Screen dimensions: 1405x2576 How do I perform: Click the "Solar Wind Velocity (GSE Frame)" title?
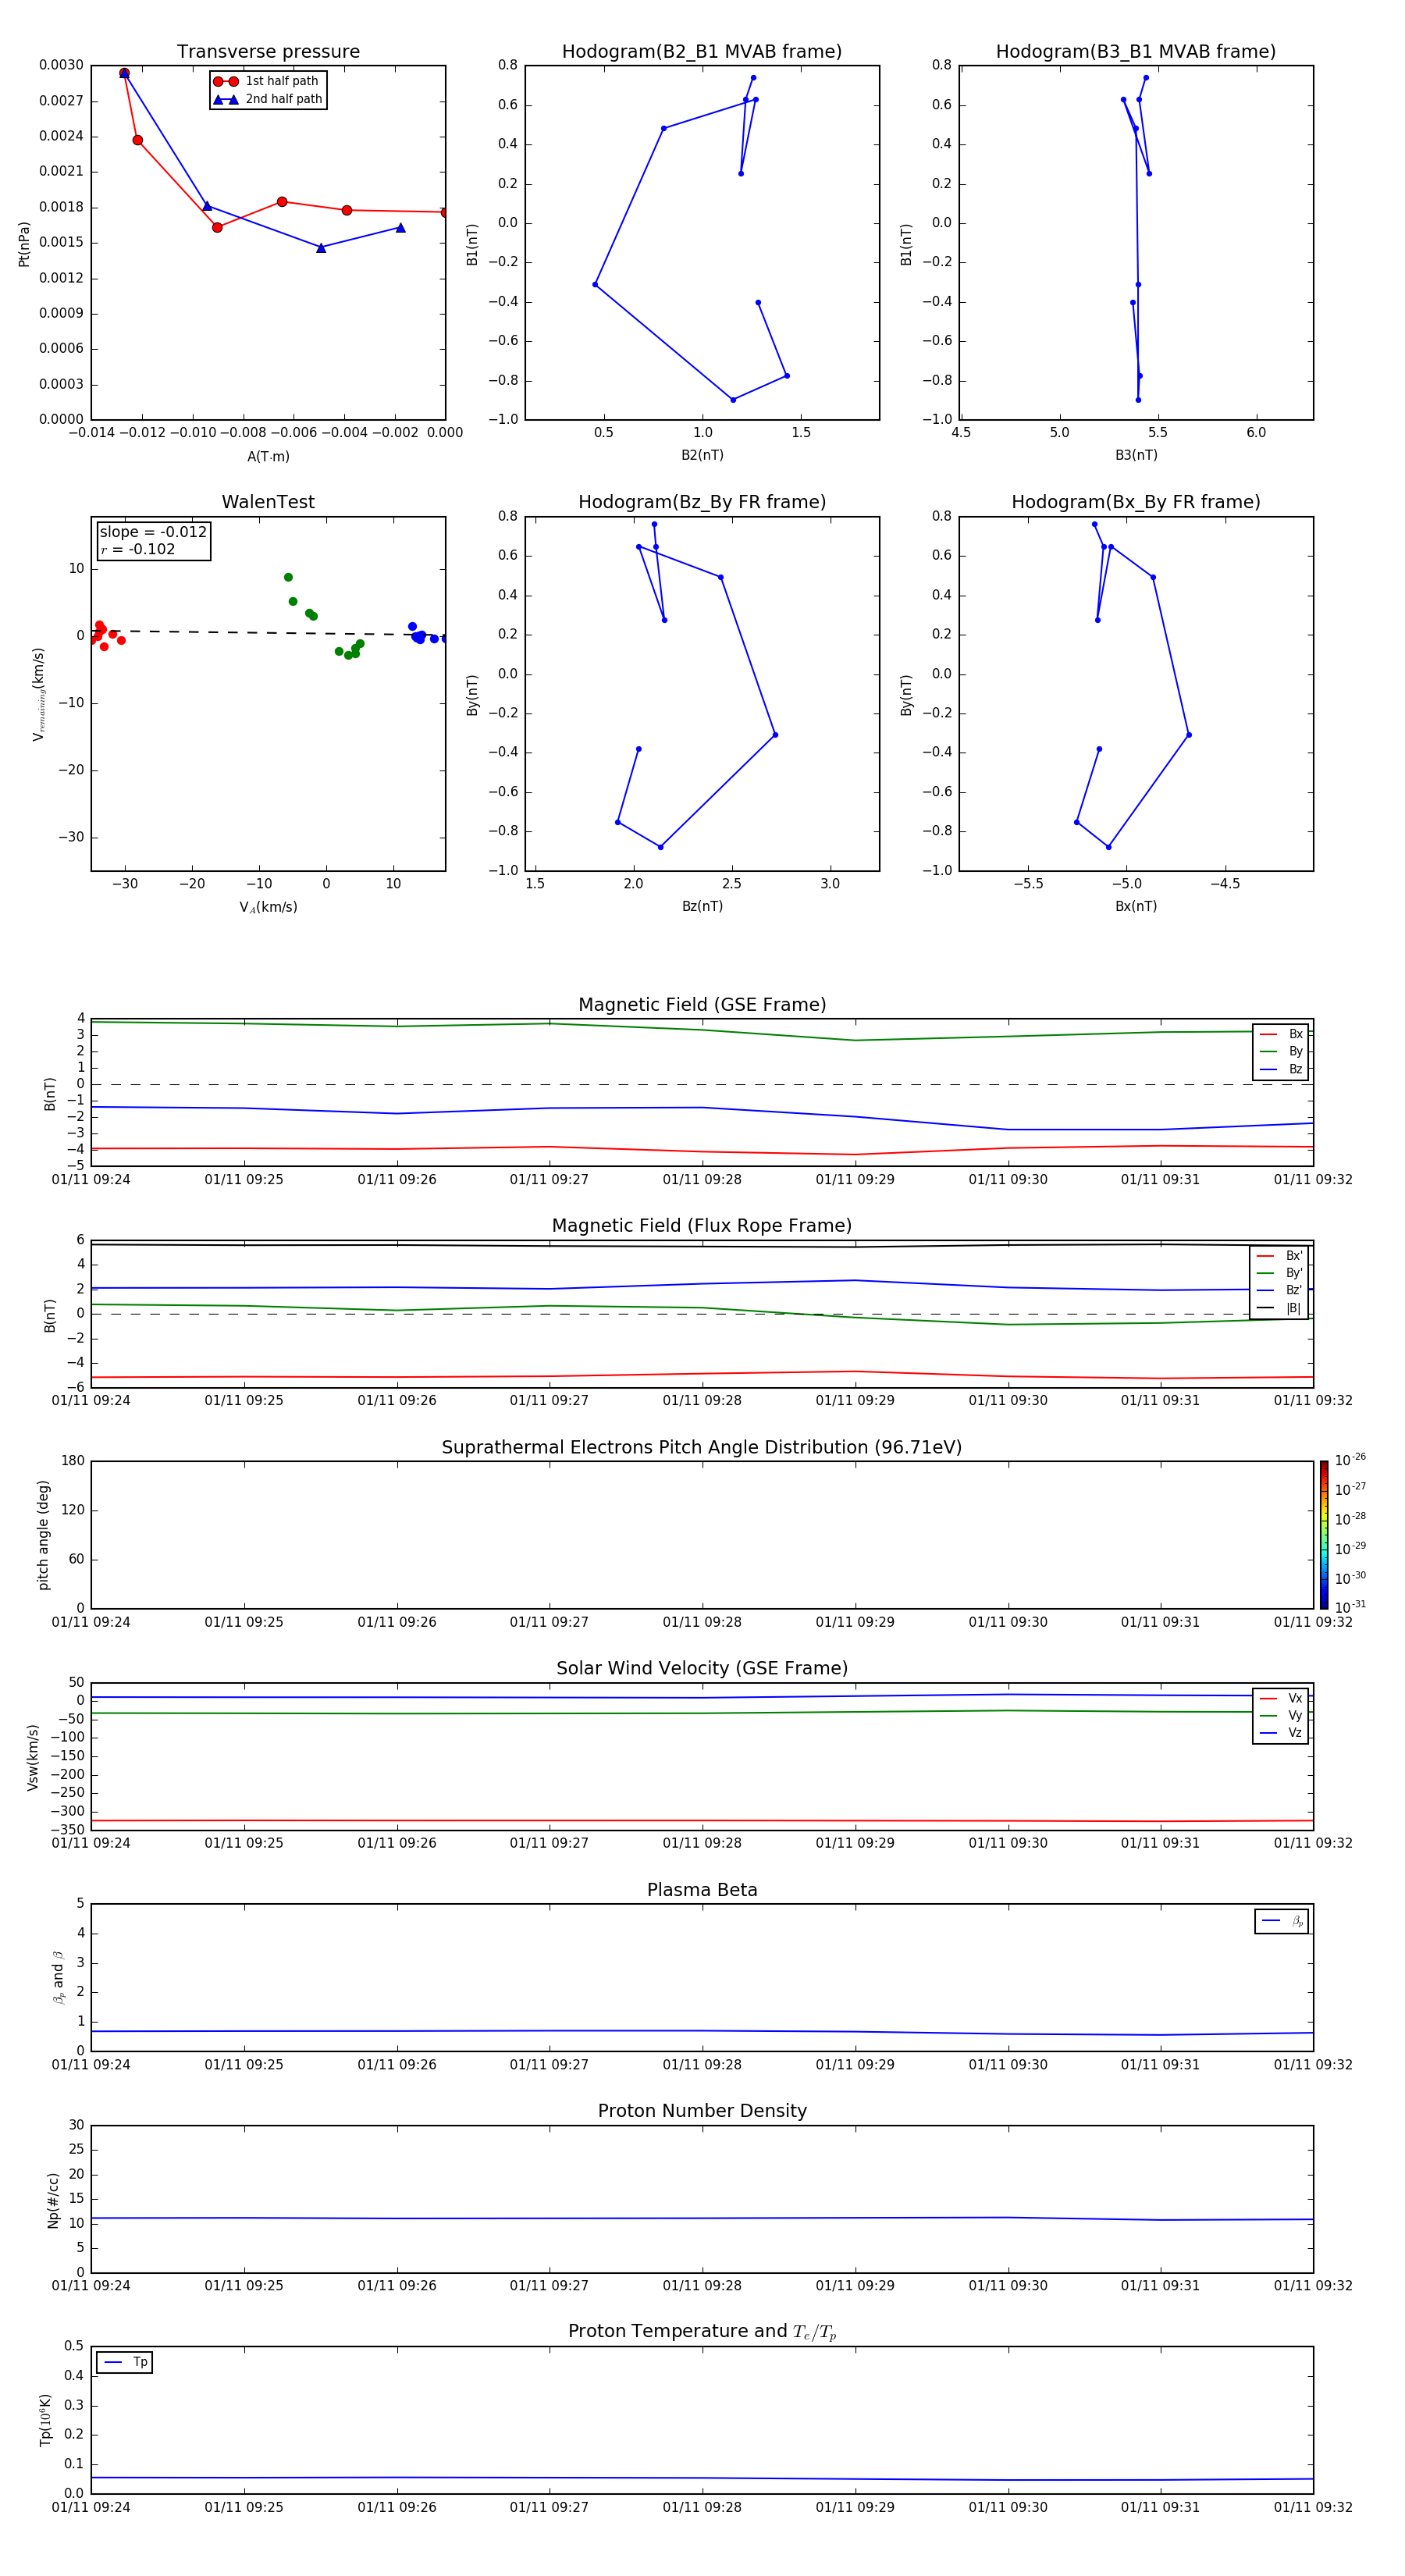pyautogui.click(x=702, y=1668)
